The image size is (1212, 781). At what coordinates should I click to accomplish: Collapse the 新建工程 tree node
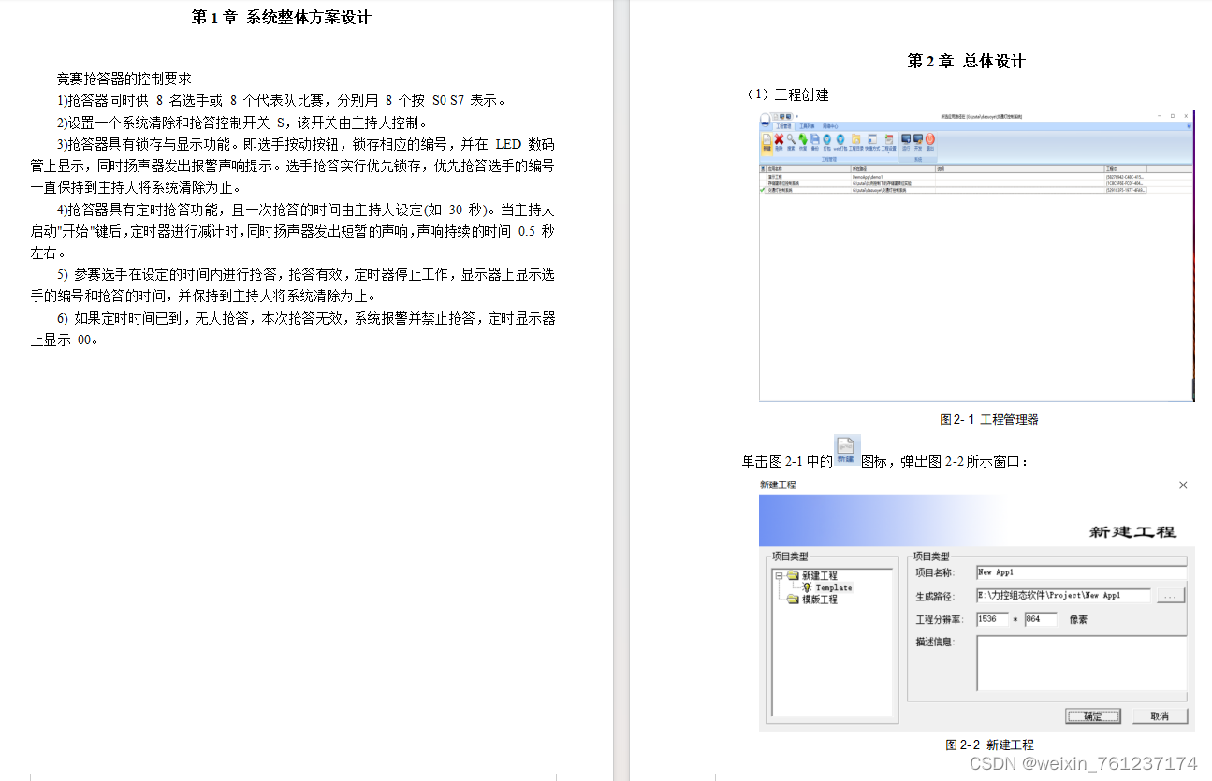click(779, 576)
